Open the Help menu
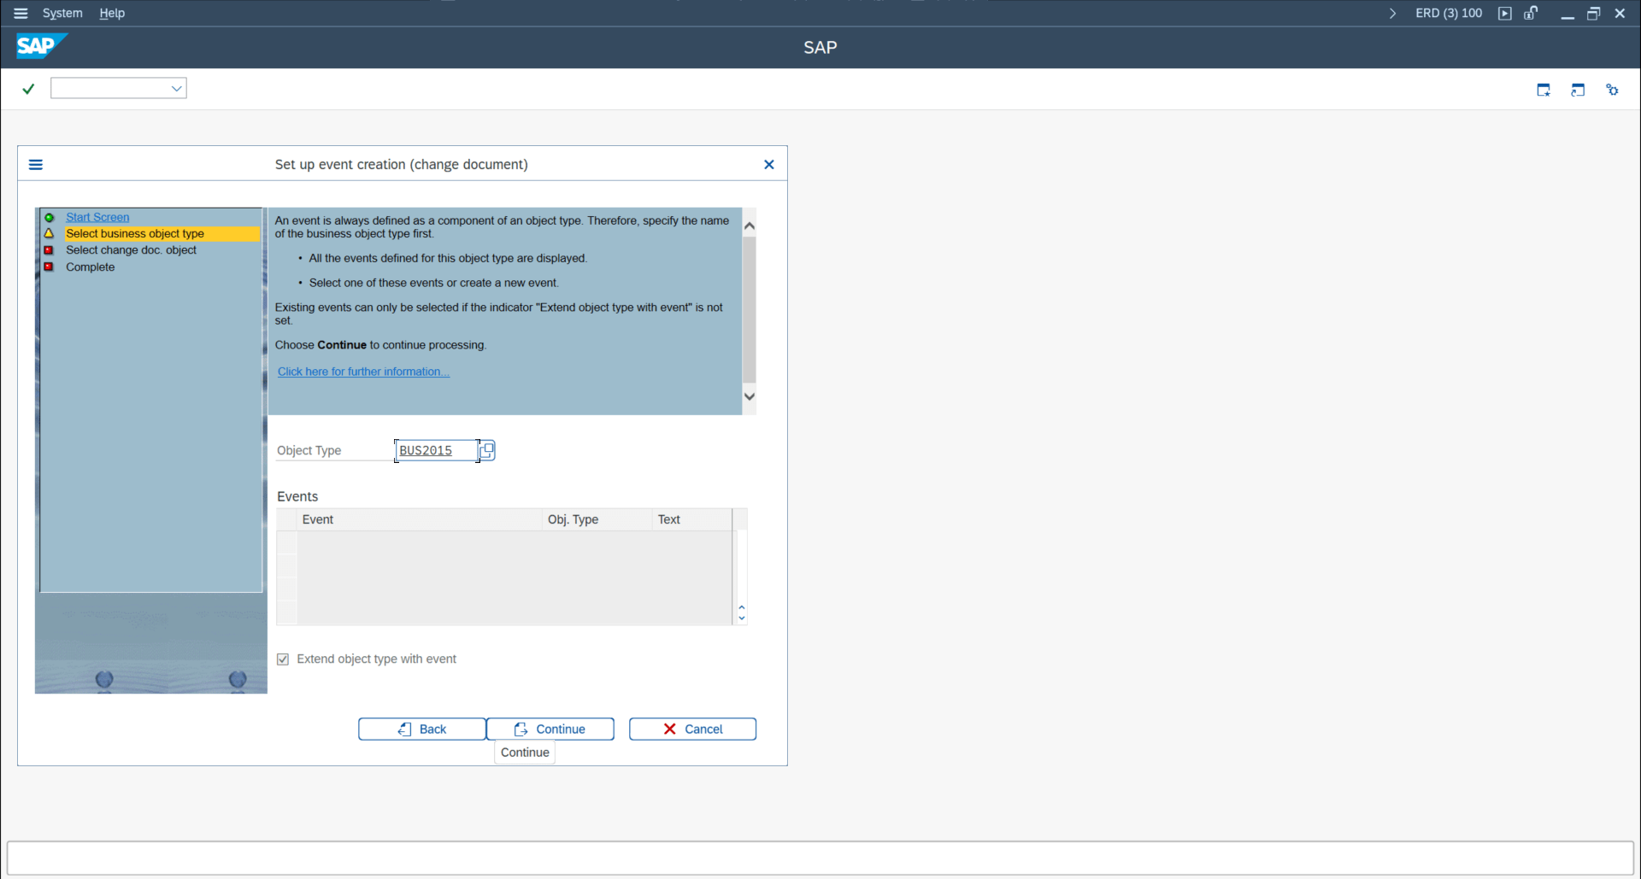 point(112,13)
